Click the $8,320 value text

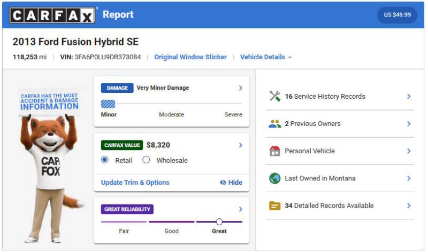click(158, 145)
